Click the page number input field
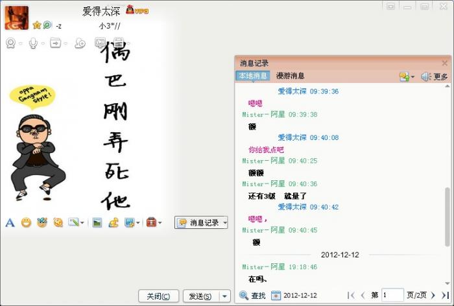This screenshot has width=454, height=306. [x=392, y=295]
